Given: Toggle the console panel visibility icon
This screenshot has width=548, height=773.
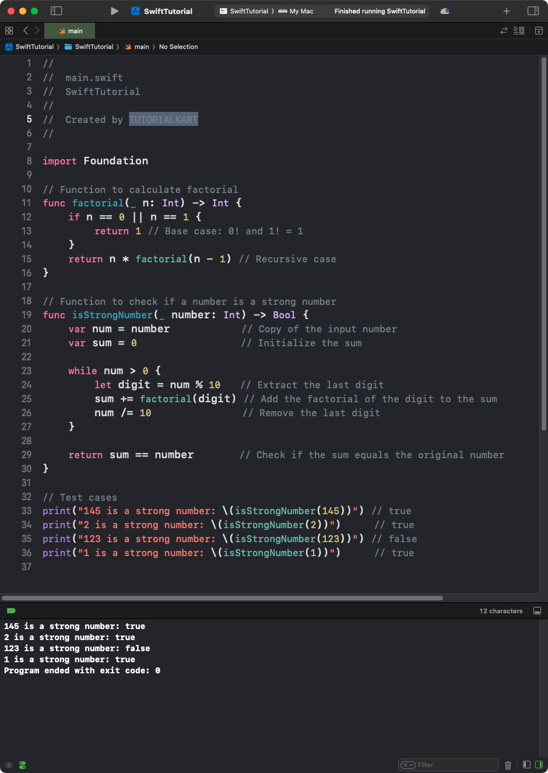Looking at the screenshot, I should pyautogui.click(x=536, y=610).
